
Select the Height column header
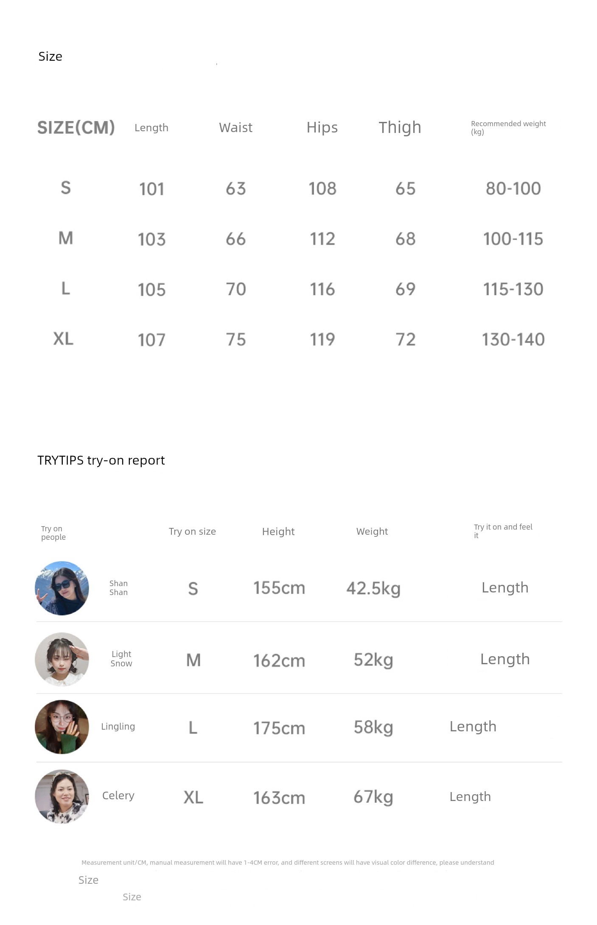[278, 531]
